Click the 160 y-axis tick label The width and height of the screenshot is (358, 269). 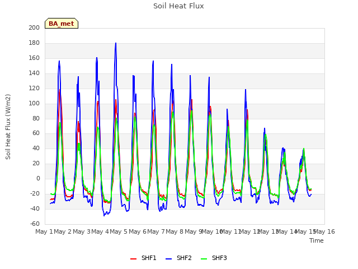click(34, 58)
